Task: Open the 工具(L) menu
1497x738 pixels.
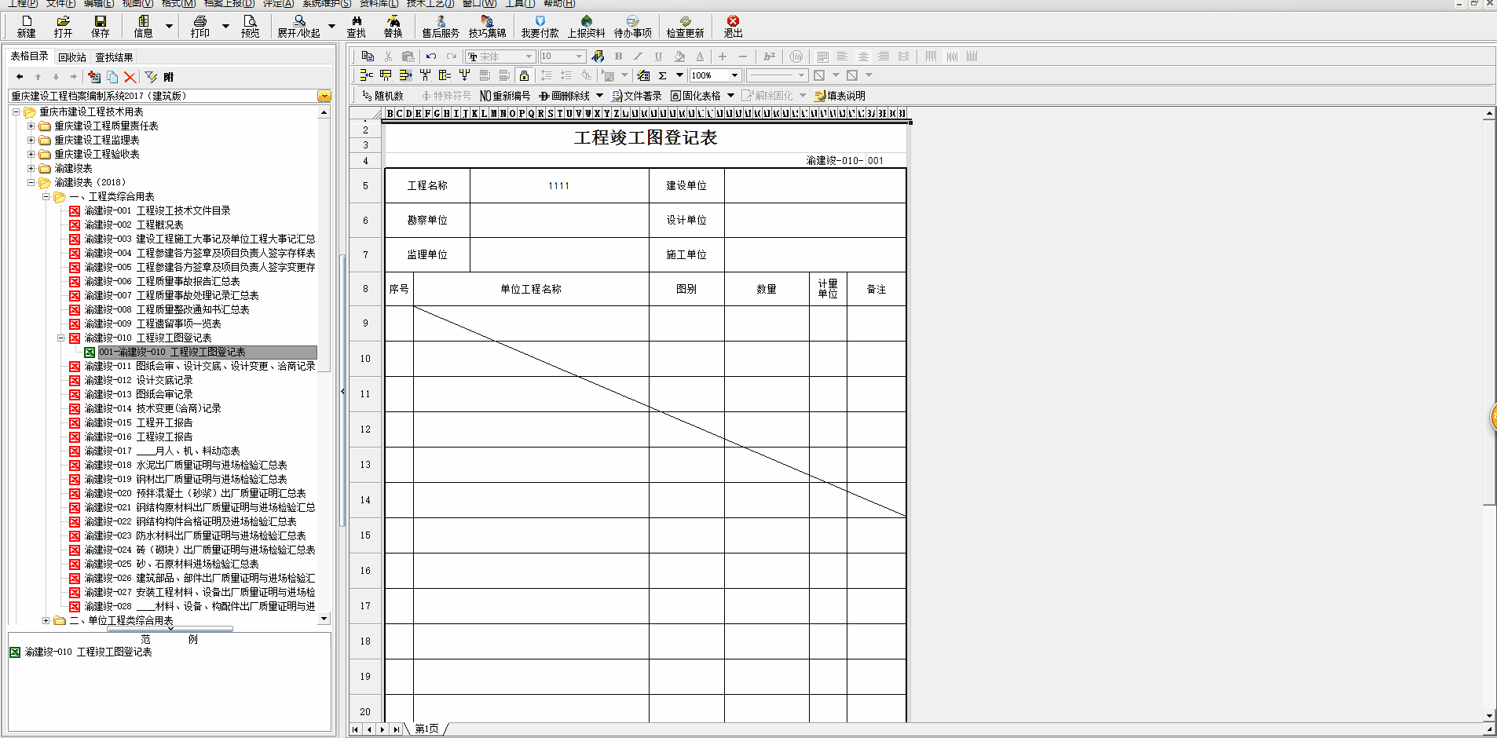Action: pyautogui.click(x=522, y=4)
